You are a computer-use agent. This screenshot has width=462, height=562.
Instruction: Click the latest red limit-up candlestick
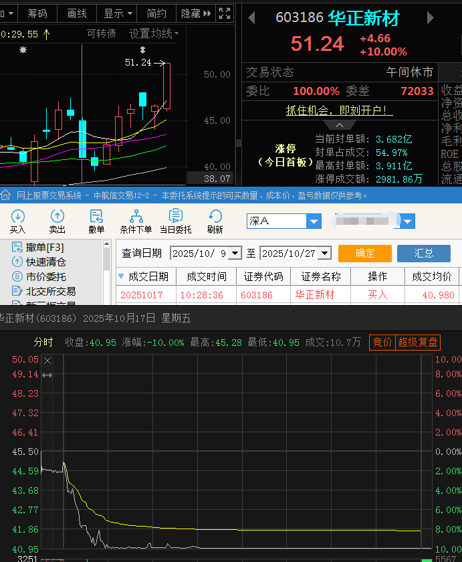tap(166, 86)
